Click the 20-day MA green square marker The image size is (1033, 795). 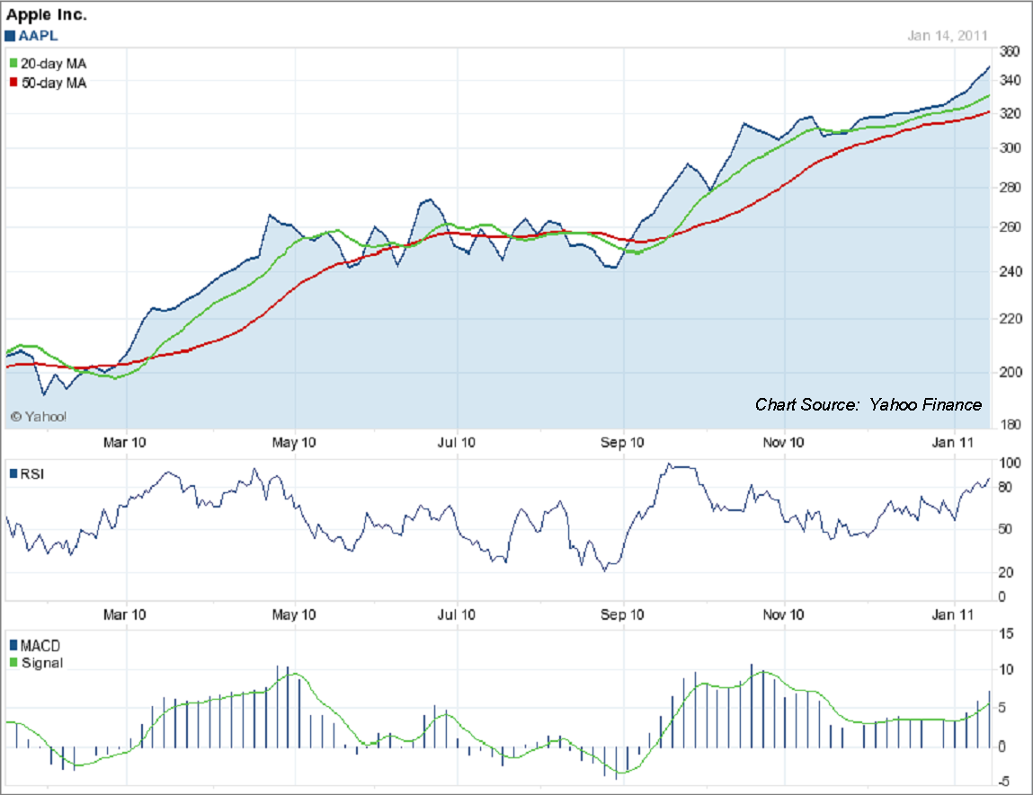(x=13, y=64)
